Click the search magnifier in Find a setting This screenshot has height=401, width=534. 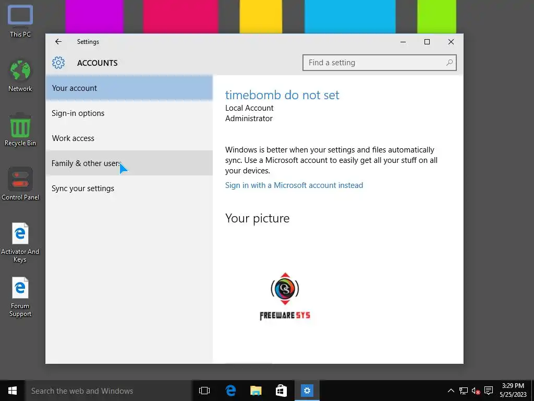(449, 63)
